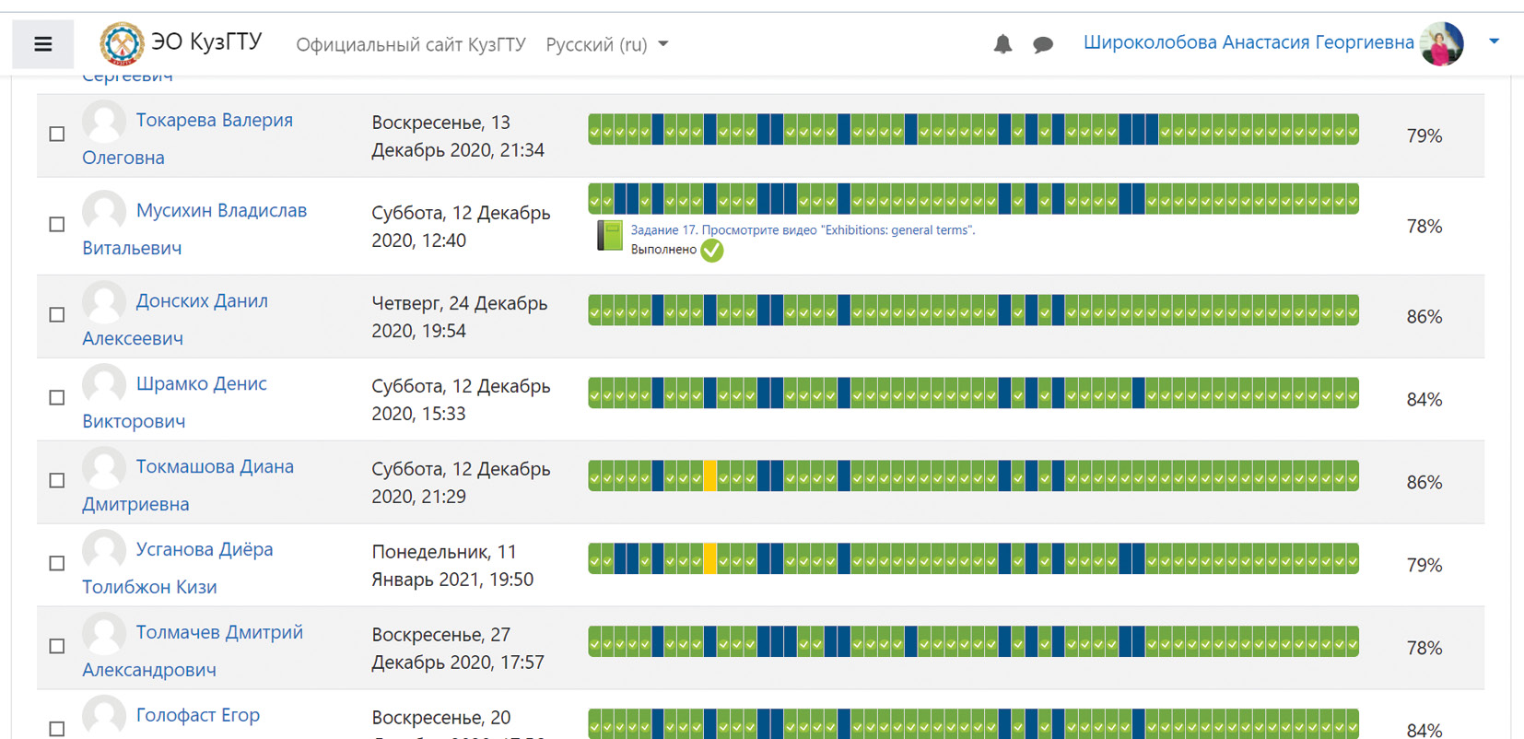Go to ЭО КузГТУ home title
This screenshot has height=739, width=1524.
pos(206,42)
